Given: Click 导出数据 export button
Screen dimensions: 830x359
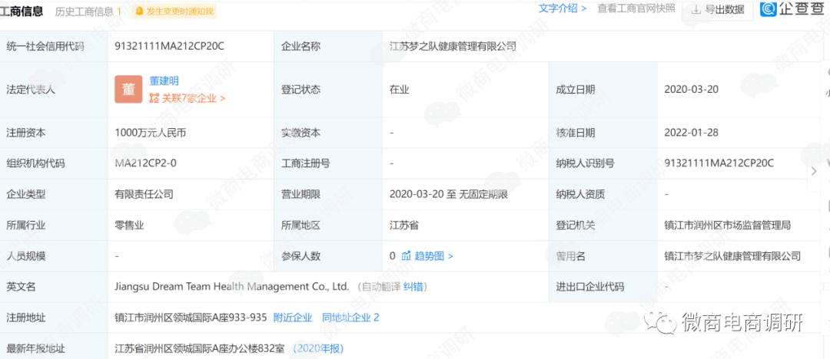Looking at the screenshot, I should point(717,9).
